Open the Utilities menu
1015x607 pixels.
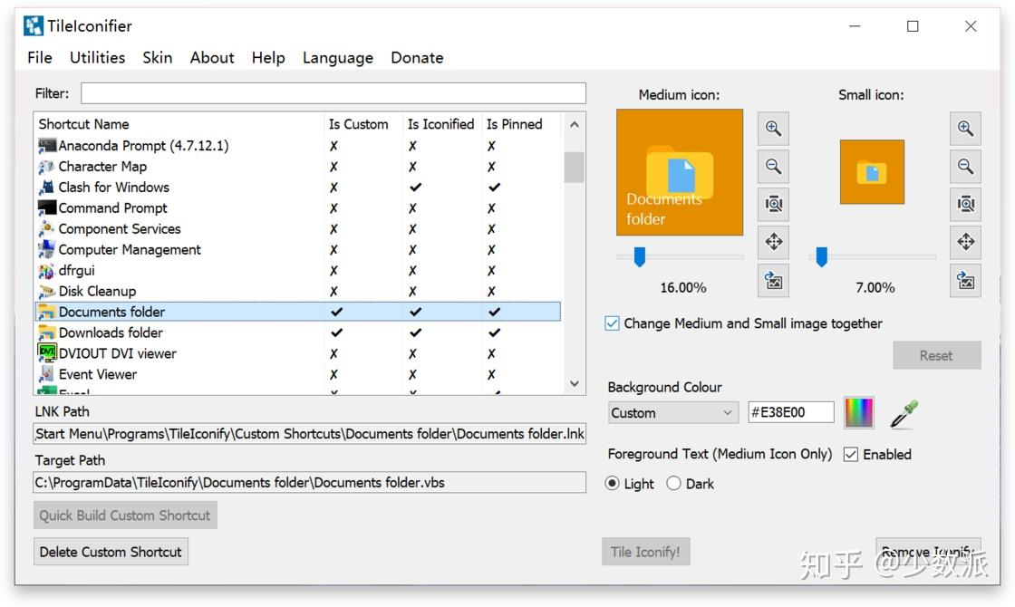click(x=98, y=58)
